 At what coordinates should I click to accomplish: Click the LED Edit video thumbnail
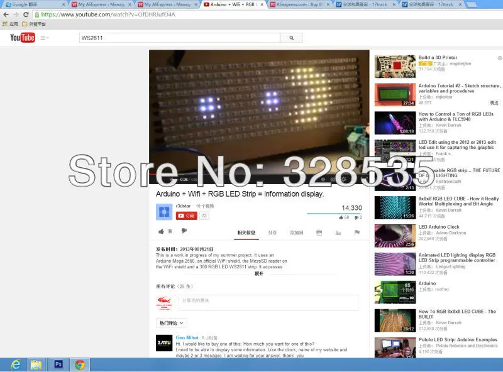[395, 151]
